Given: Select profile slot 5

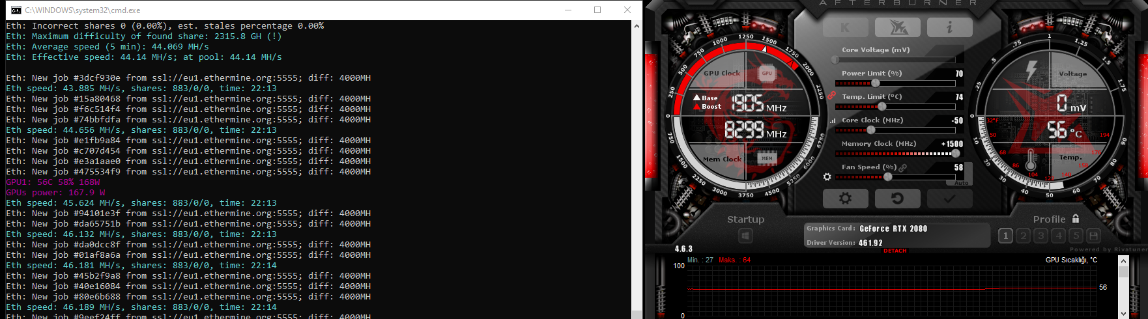Looking at the screenshot, I should [1076, 236].
